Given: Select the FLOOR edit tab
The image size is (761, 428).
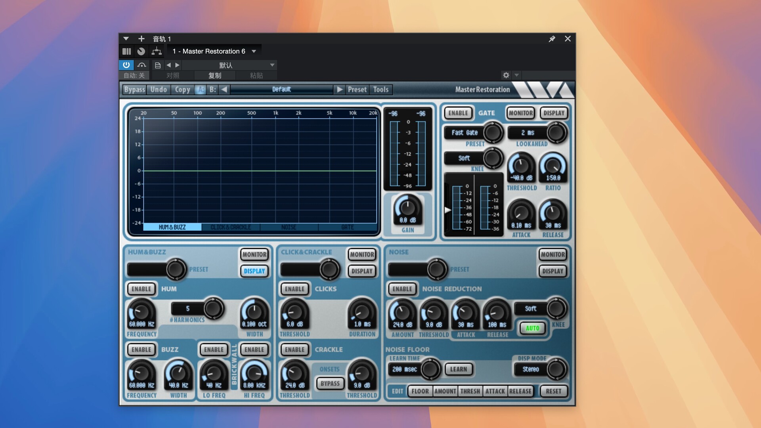Looking at the screenshot, I should click(420, 391).
